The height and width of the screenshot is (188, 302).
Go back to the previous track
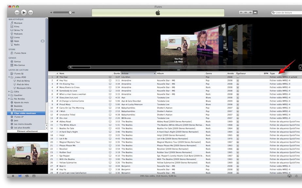click(x=17, y=12)
